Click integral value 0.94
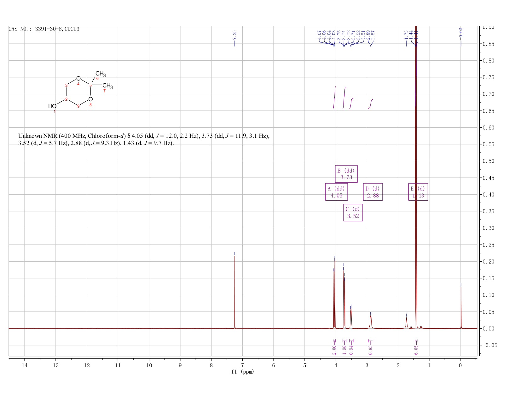520x401 pixels. coord(351,350)
